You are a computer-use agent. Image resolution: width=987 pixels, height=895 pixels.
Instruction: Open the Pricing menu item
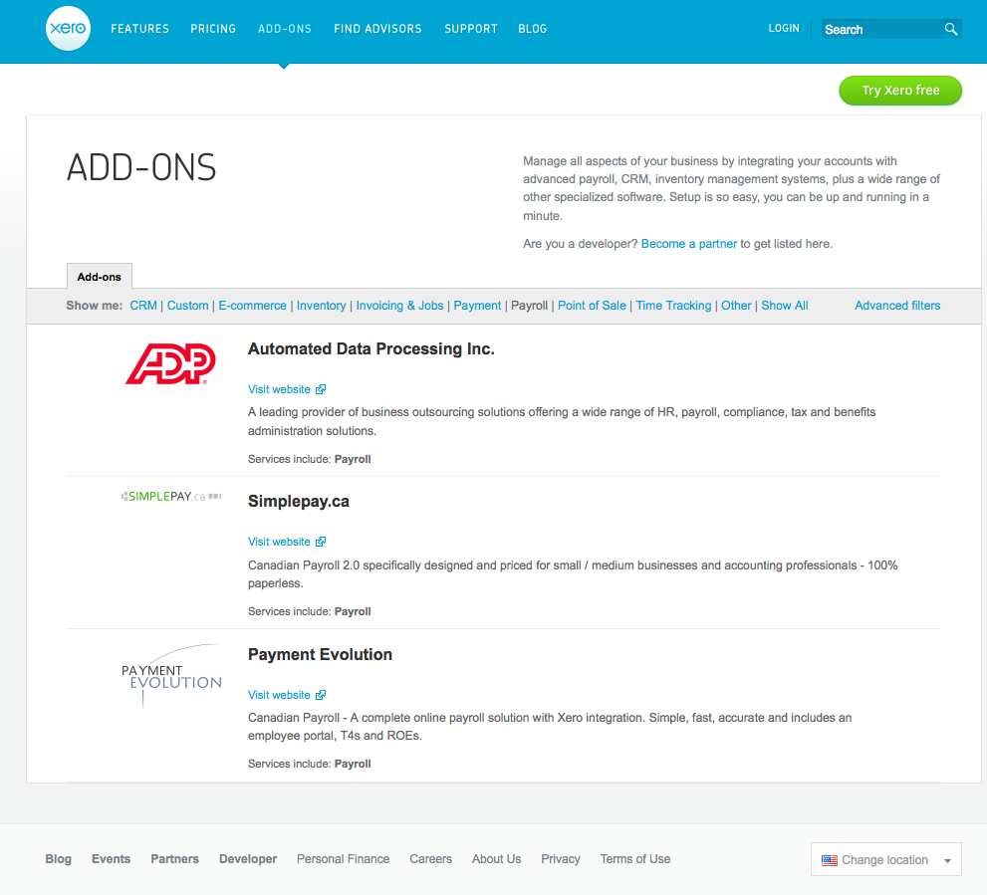(213, 29)
